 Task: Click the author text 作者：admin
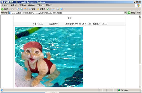(x=38, y=24)
